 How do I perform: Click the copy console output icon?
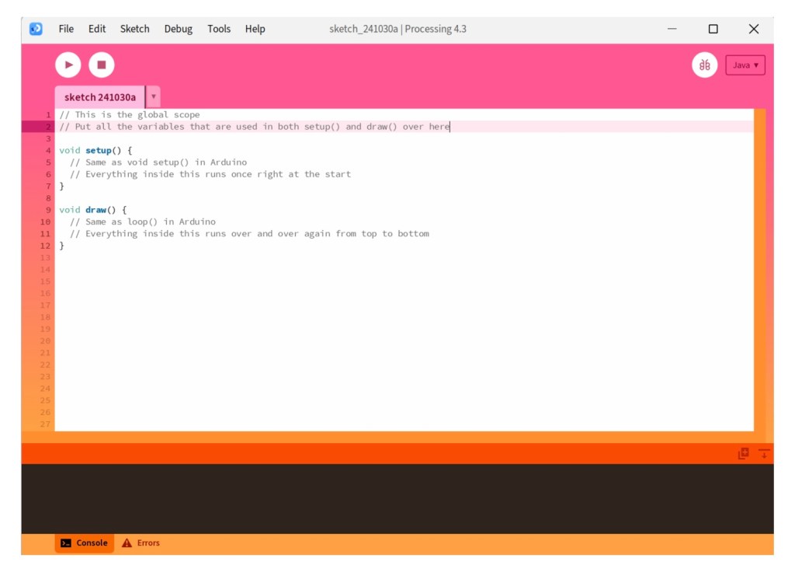(743, 454)
